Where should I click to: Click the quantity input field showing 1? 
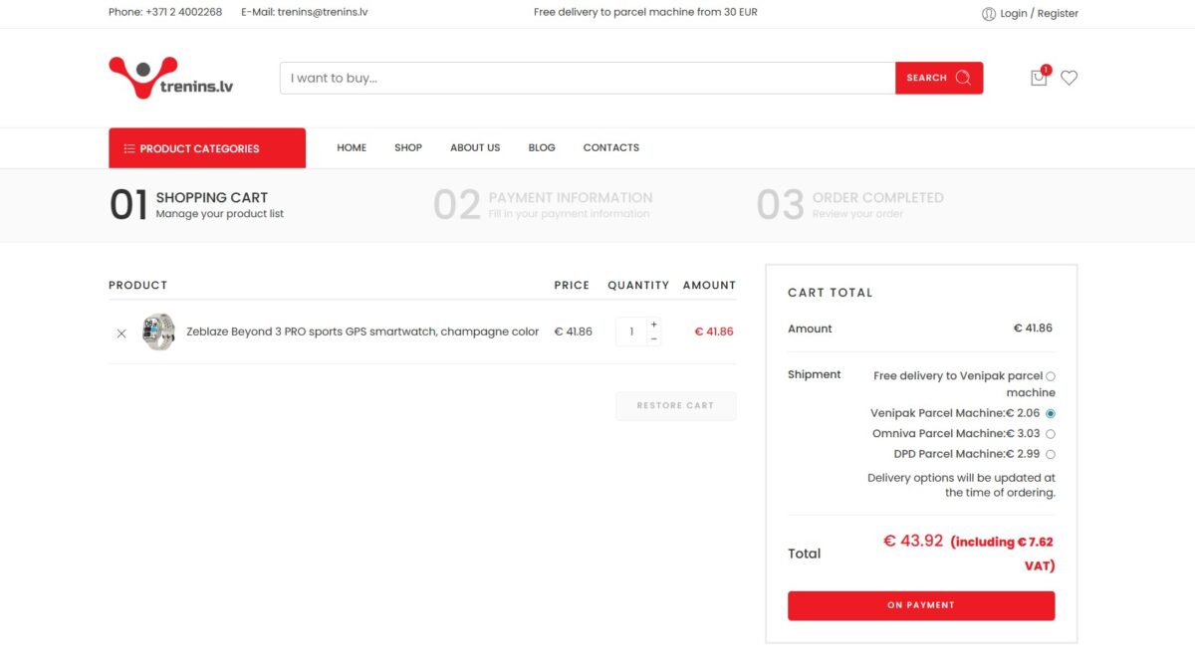point(631,332)
